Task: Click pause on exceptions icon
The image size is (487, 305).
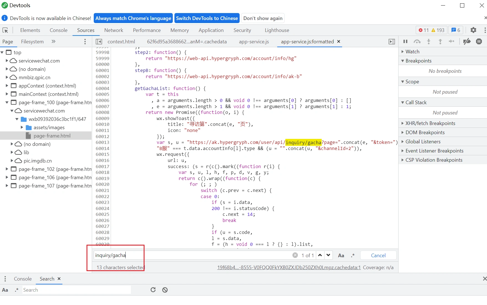Action: pos(479,42)
